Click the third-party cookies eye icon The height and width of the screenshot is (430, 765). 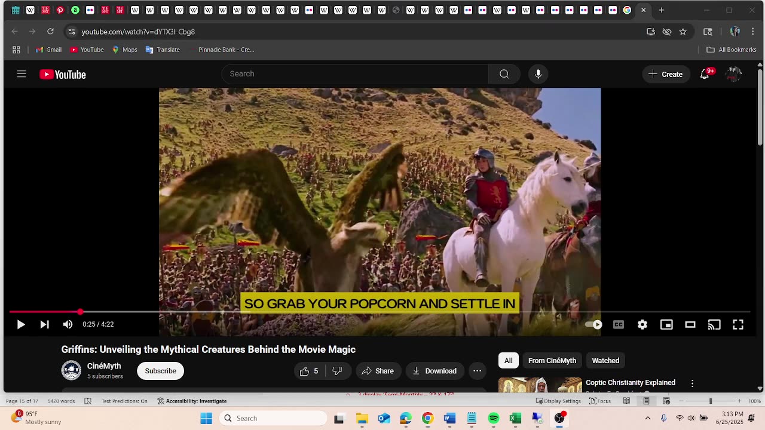[x=667, y=32]
